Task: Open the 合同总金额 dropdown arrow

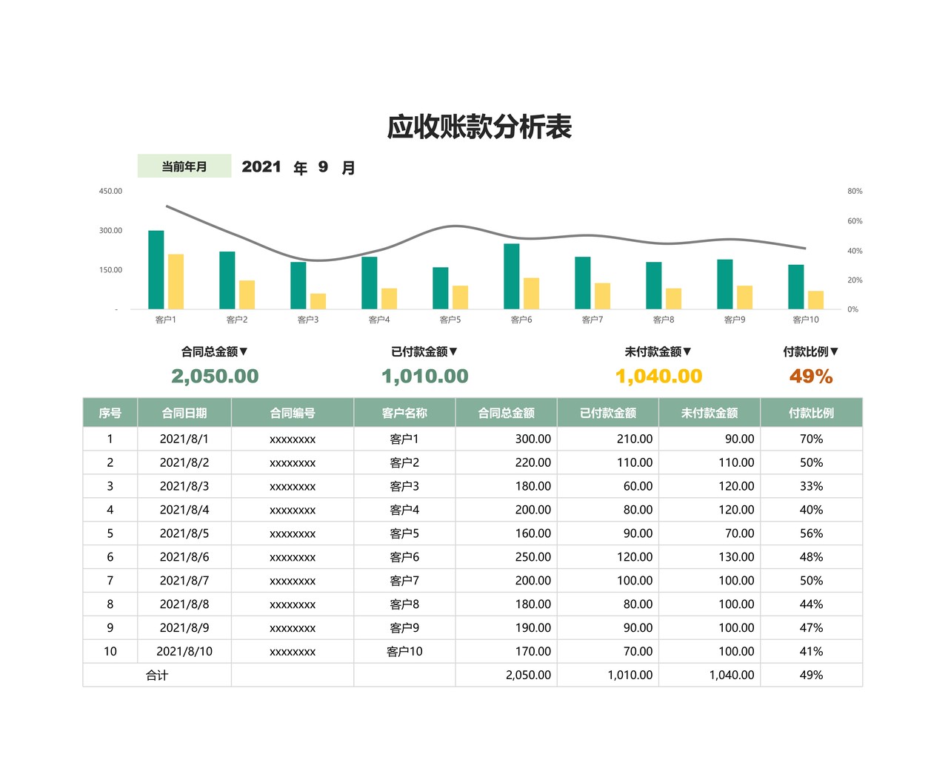Action: [244, 351]
